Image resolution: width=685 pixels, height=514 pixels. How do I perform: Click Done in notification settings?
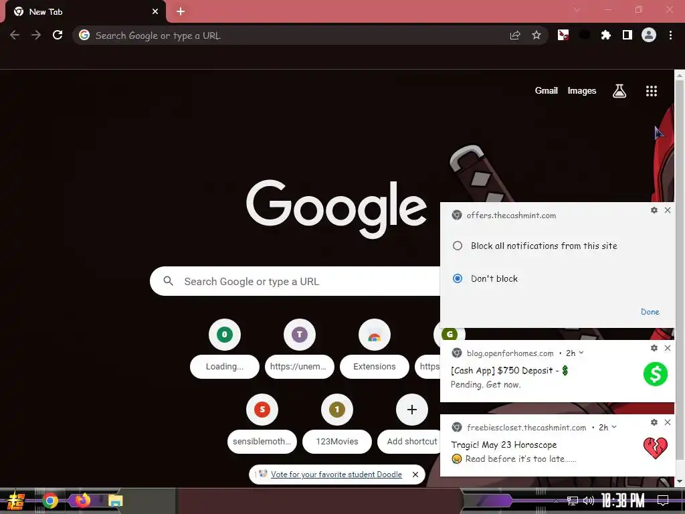(x=650, y=312)
